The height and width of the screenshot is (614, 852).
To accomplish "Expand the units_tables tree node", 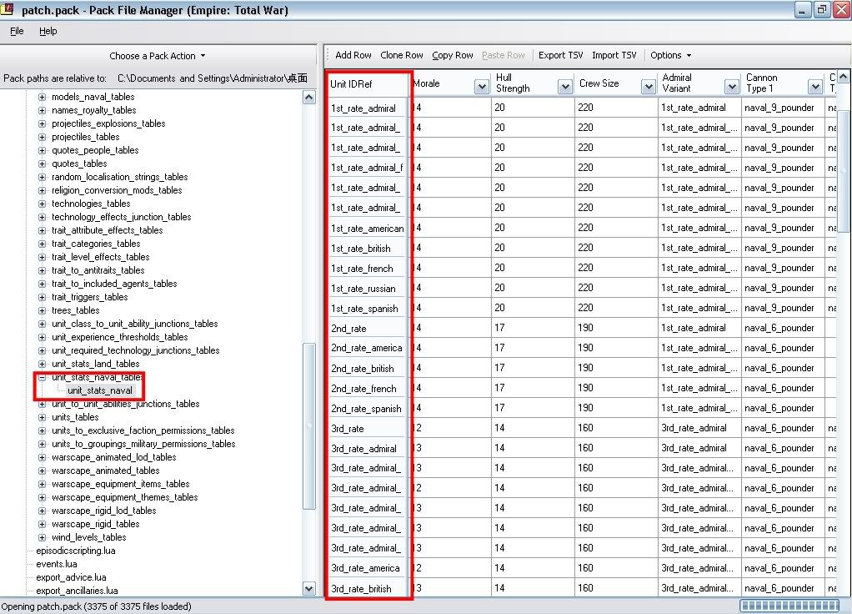I will tap(43, 417).
